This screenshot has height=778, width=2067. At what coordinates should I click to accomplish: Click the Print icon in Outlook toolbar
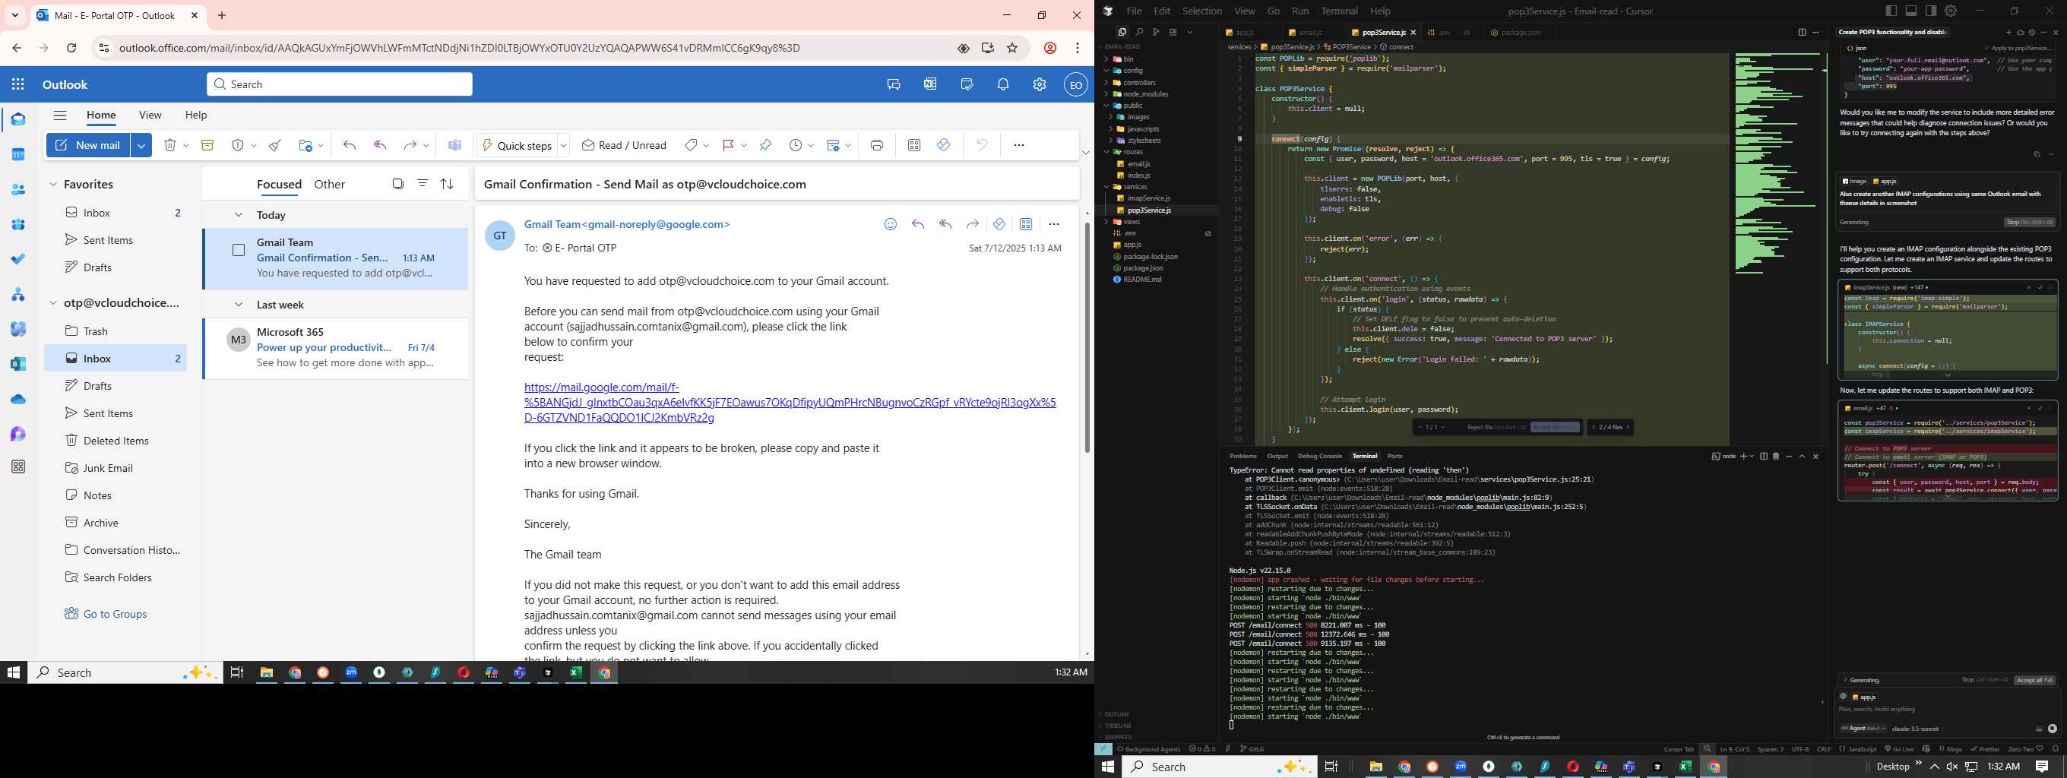pos(876,145)
